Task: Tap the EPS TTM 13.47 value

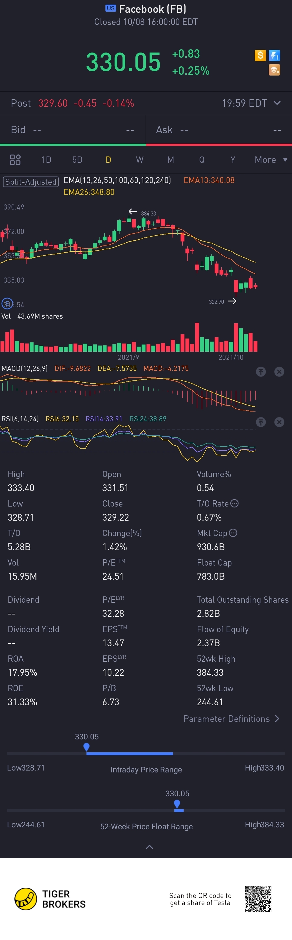Action: click(x=113, y=643)
